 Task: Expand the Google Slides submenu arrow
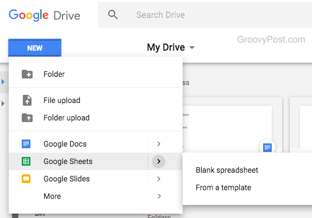(x=159, y=179)
